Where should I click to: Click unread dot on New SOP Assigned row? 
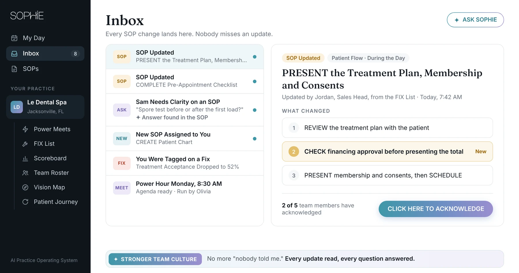click(x=255, y=139)
